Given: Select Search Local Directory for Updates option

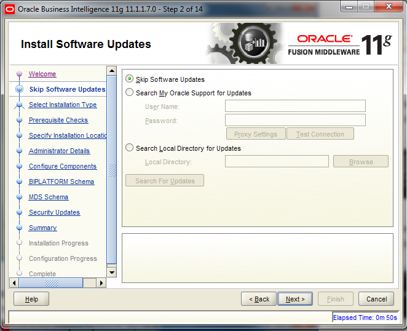Looking at the screenshot, I should 129,148.
